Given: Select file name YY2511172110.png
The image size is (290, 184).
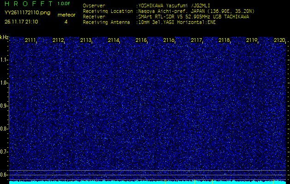Looking at the screenshot, I should point(27,13).
